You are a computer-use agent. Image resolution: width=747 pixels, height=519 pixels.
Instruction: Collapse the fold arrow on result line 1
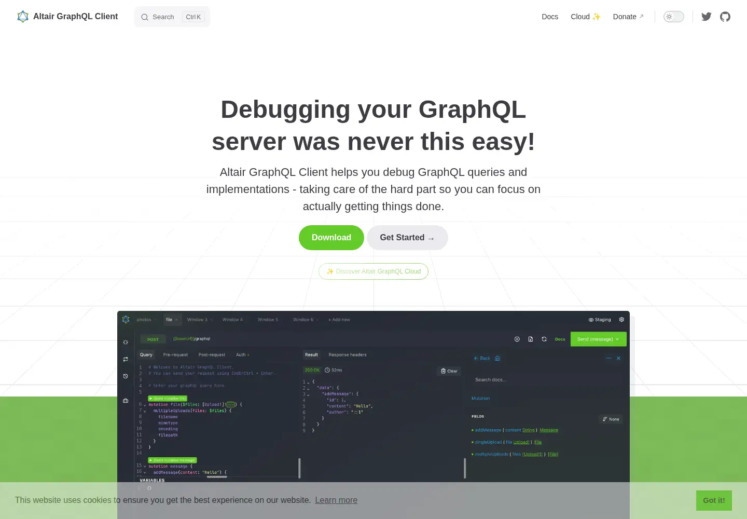coord(308,383)
